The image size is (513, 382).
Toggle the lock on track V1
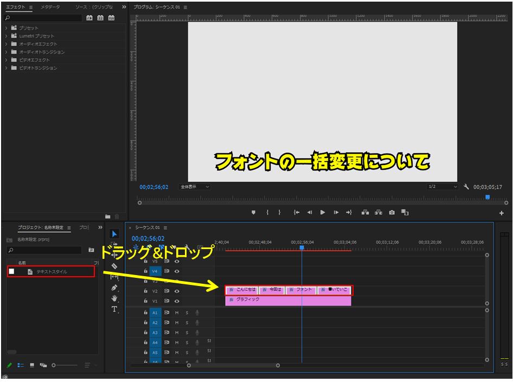pyautogui.click(x=145, y=301)
